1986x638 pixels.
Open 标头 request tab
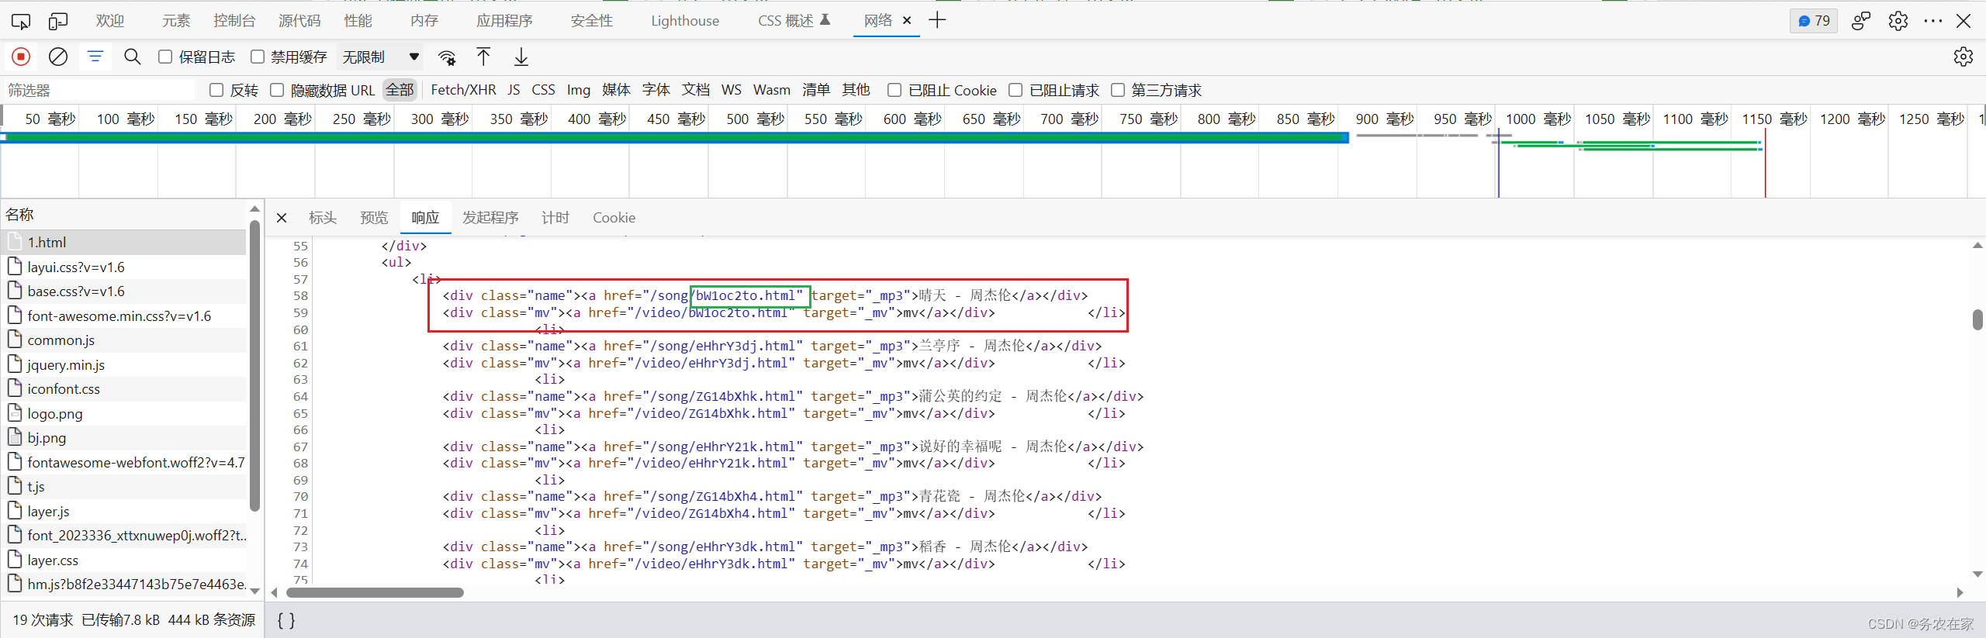pyautogui.click(x=323, y=218)
